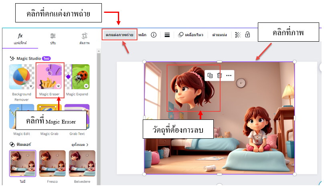Viewport: 324px width, 188px height.
Task: Expand filters via ดูทั้งหมด (see all)
Action: tap(80, 145)
